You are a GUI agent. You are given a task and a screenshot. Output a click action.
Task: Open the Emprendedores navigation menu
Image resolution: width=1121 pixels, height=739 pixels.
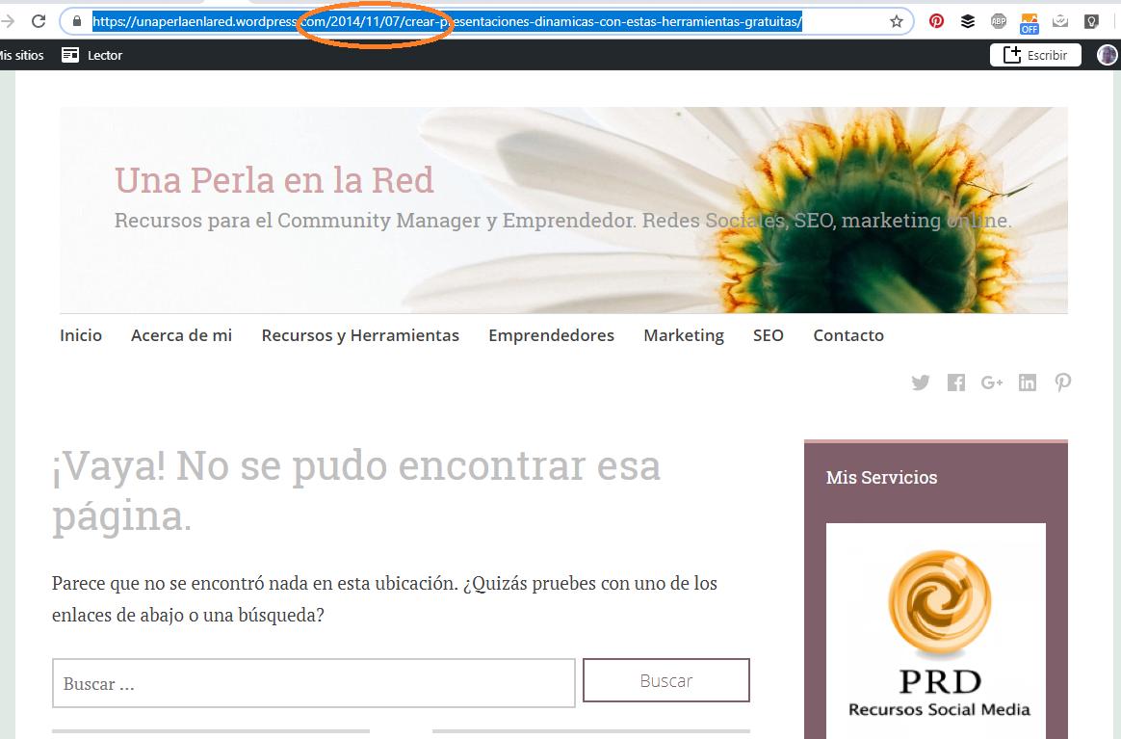click(x=551, y=335)
